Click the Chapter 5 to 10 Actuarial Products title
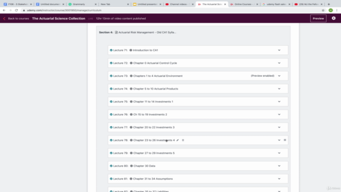341x192 pixels. (x=156, y=89)
